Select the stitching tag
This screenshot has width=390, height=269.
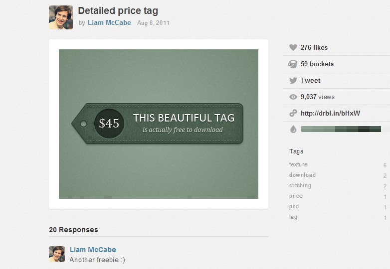coord(300,186)
